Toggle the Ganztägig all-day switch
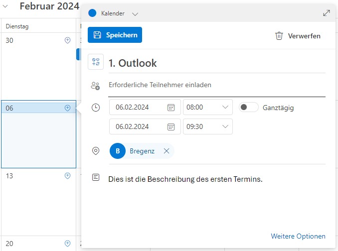The height and width of the screenshot is (251, 338). 248,107
